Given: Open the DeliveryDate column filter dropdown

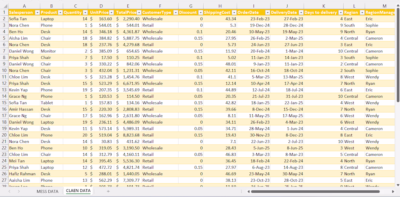Looking at the screenshot, I should click(301, 12).
